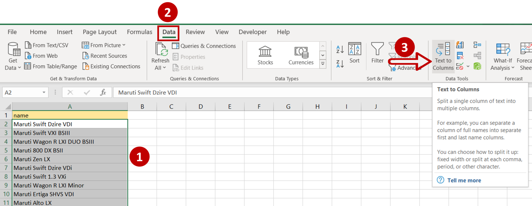Open the Queries & Connections pane
Screen dimensions: 532x206
tap(204, 46)
